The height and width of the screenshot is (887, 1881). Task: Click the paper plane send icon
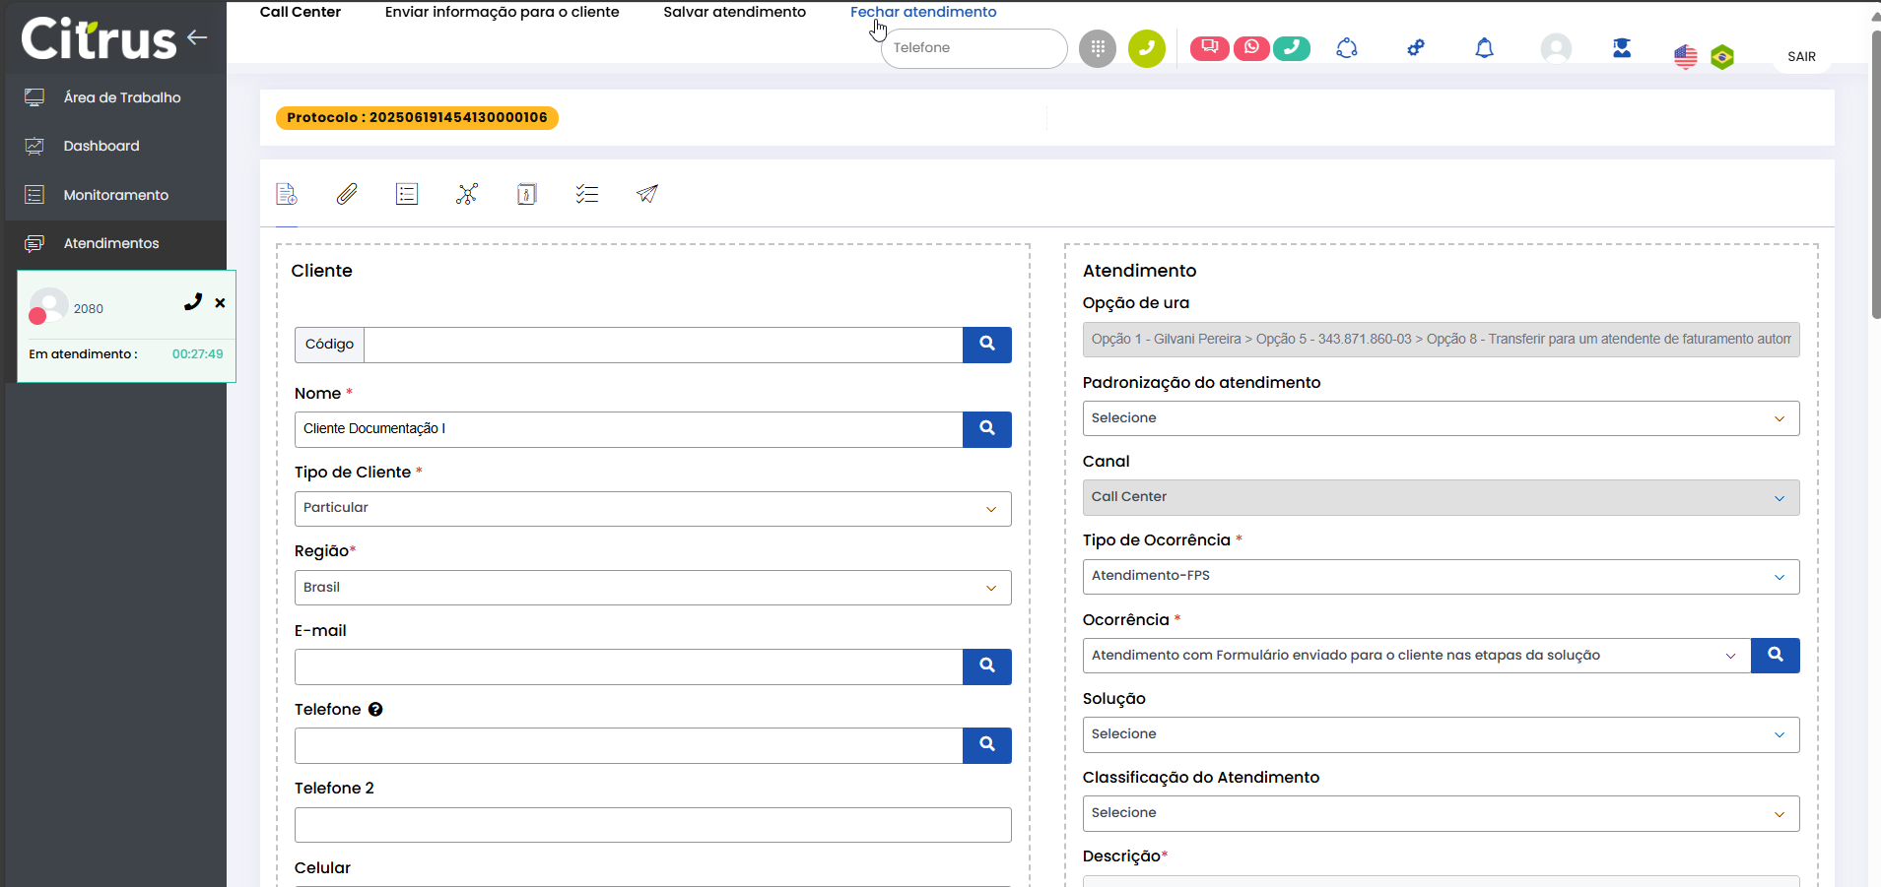[646, 194]
